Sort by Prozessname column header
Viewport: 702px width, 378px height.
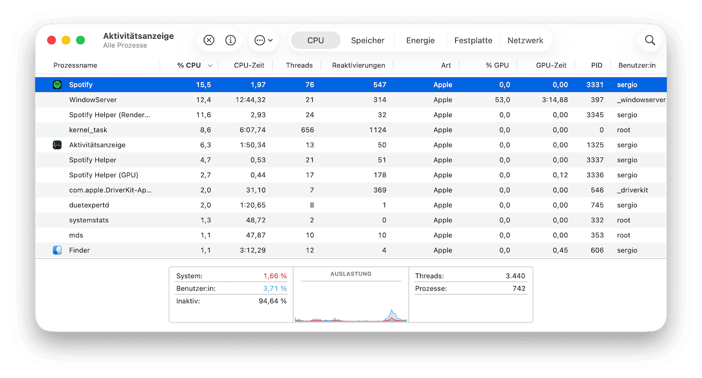(x=75, y=65)
